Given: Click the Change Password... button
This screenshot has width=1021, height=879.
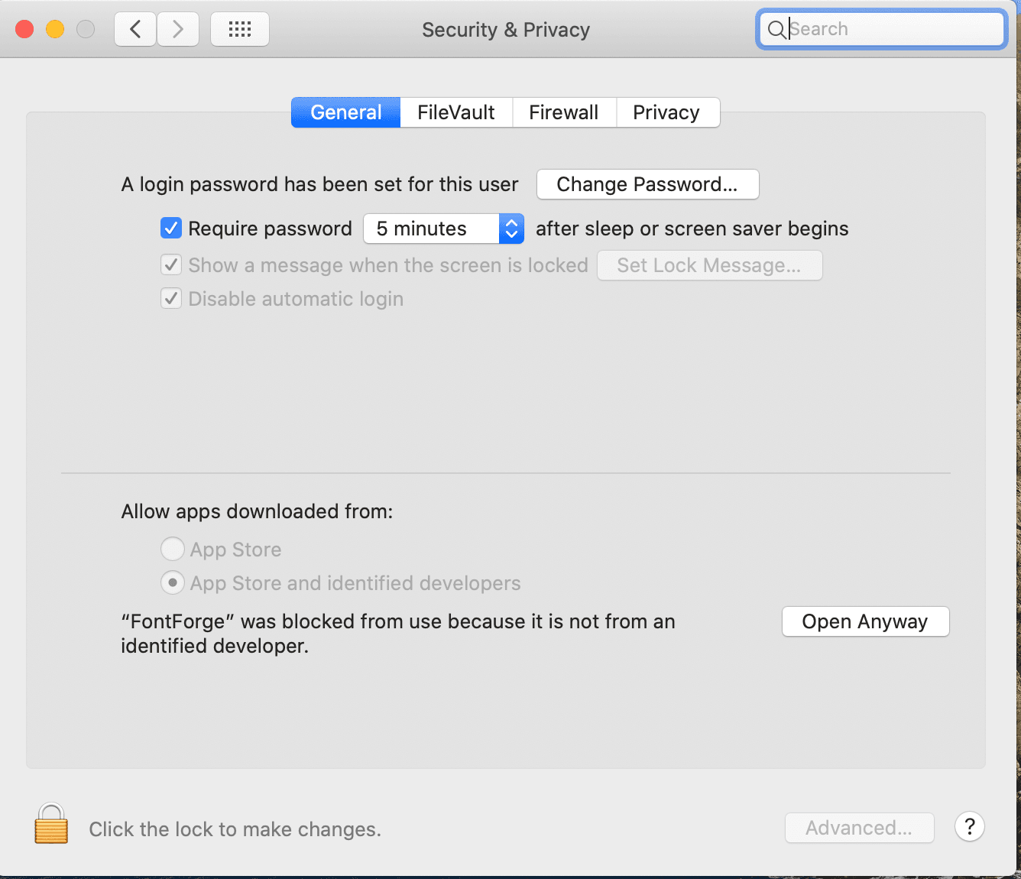Looking at the screenshot, I should (x=647, y=184).
